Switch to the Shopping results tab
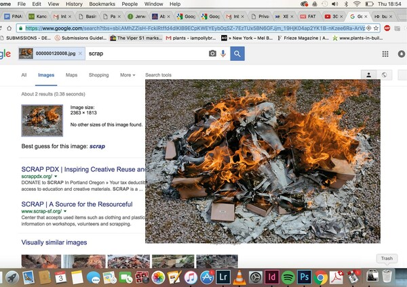The width and height of the screenshot is (407, 287). [98, 75]
